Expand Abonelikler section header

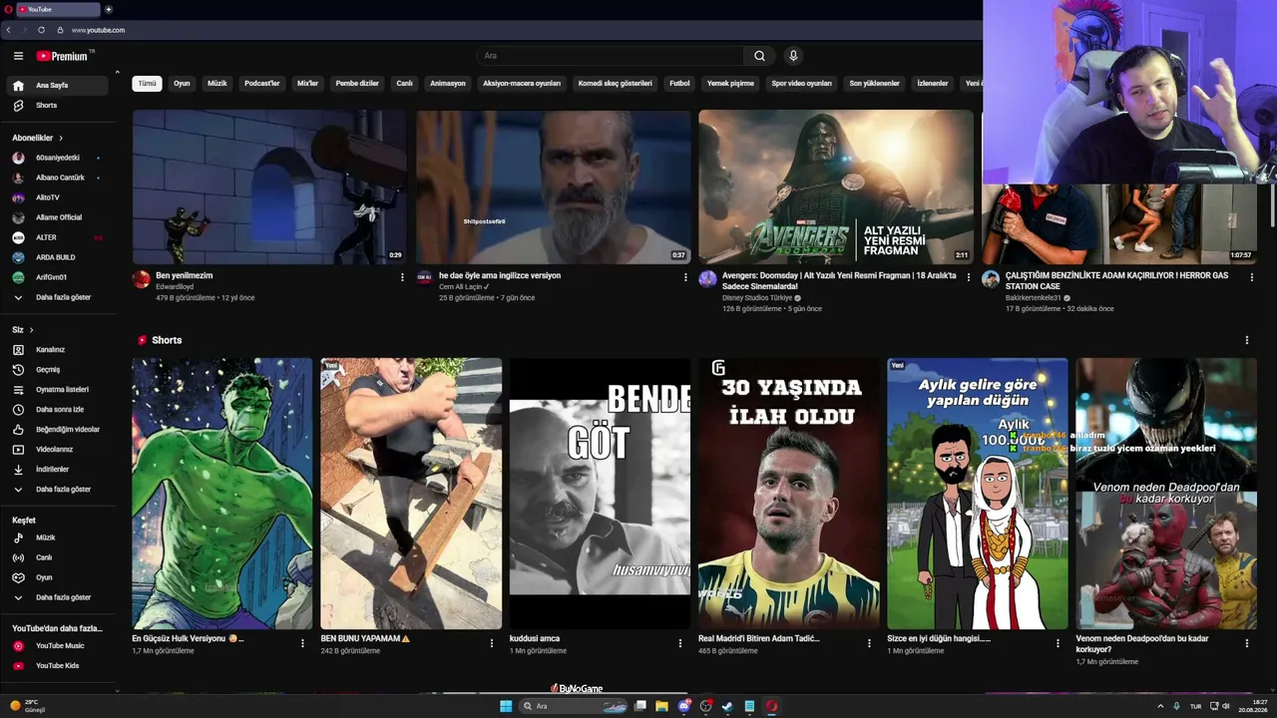[38, 138]
